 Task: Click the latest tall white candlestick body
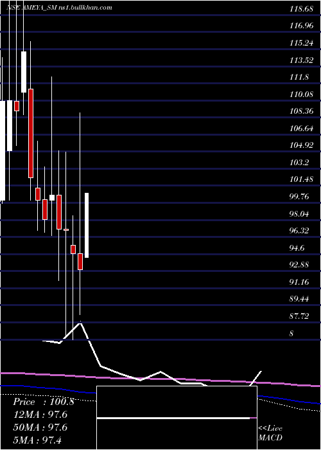pyautogui.click(x=87, y=225)
